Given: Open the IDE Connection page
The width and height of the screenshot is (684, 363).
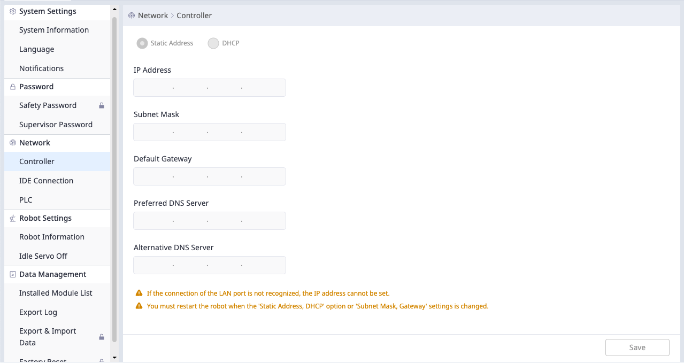Looking at the screenshot, I should tap(47, 180).
